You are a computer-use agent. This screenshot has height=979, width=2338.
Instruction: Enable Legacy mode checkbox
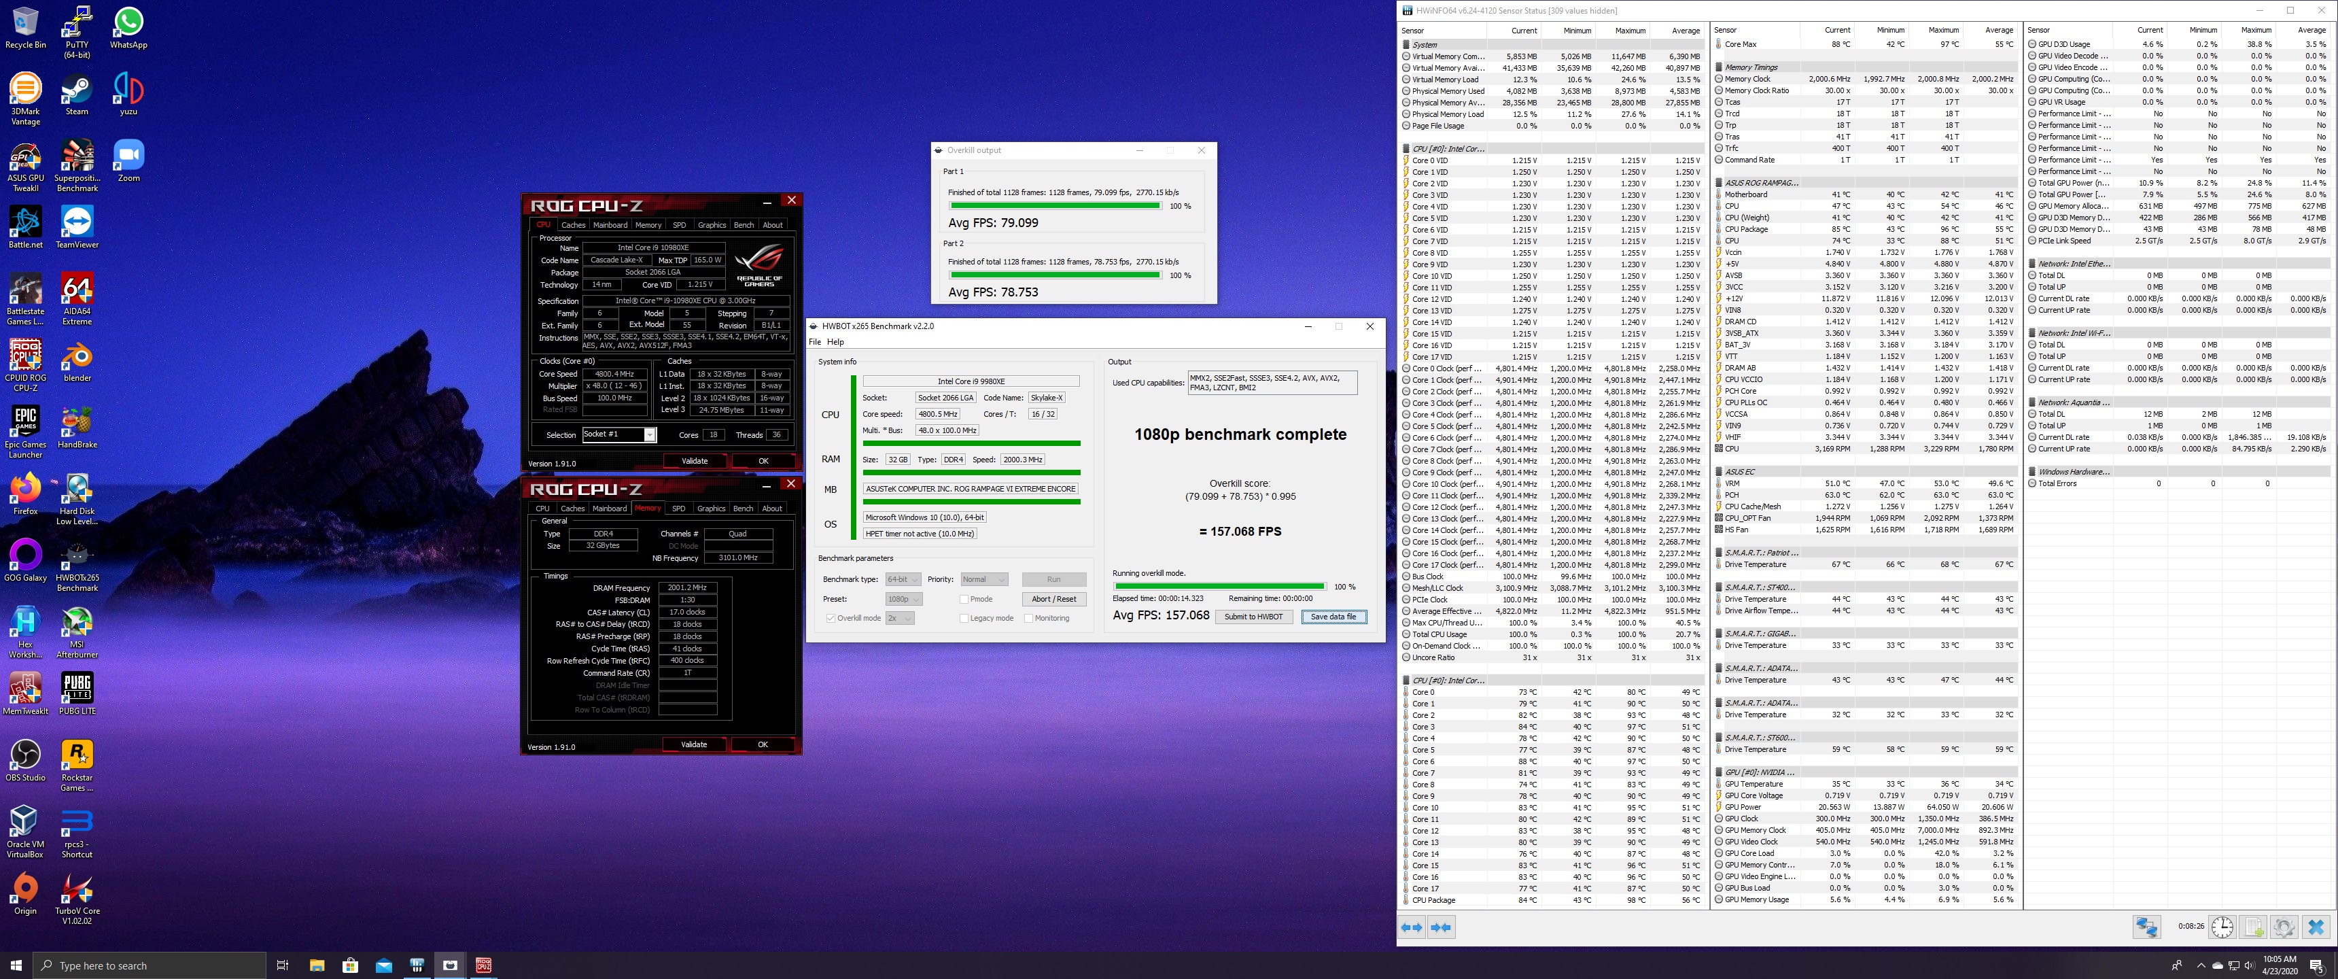click(x=964, y=619)
